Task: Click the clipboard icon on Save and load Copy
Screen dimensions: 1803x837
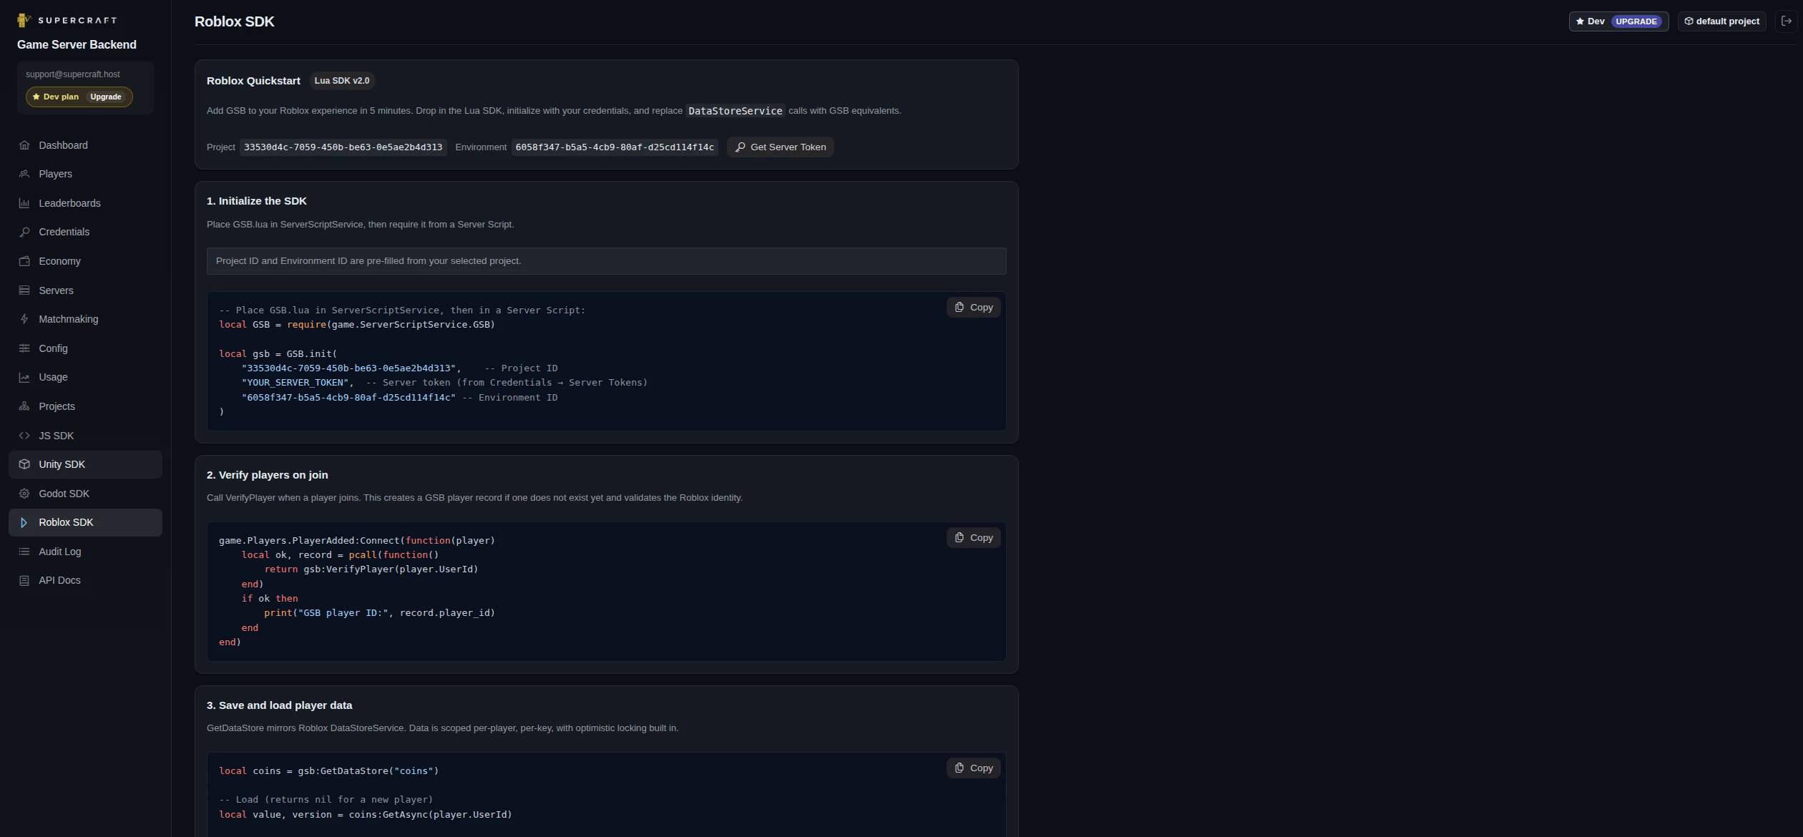Action: click(x=959, y=768)
